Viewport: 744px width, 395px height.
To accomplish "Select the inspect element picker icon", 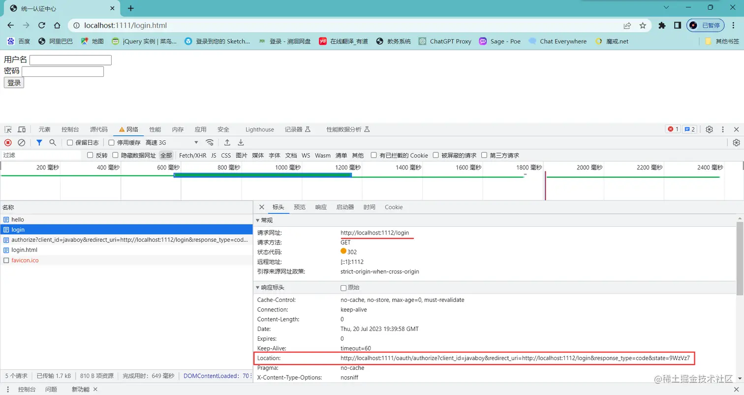I will 8,130.
